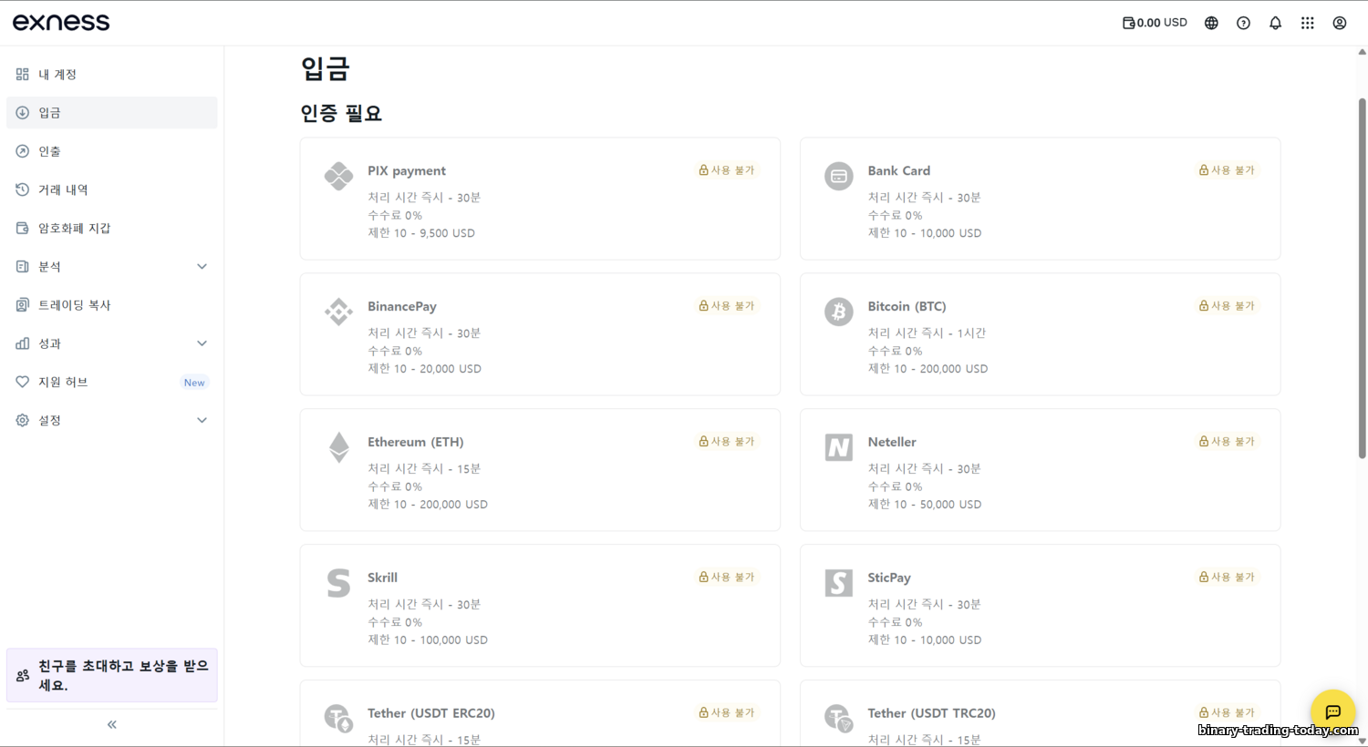Open 거래 내역 in sidebar

point(63,189)
